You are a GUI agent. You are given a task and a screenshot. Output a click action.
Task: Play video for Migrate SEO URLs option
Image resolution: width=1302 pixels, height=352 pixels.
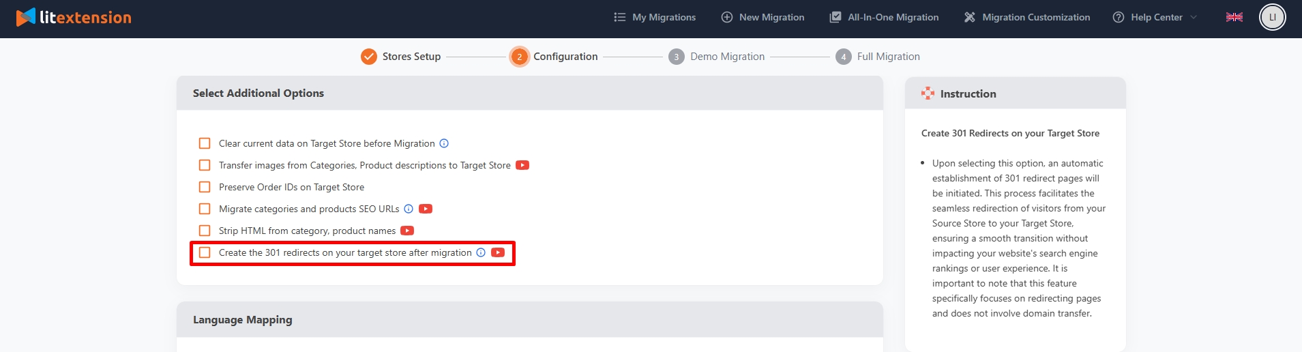pyautogui.click(x=426, y=209)
